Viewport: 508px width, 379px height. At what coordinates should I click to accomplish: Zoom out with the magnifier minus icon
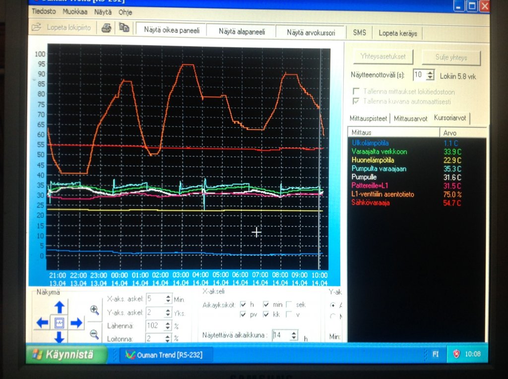pyautogui.click(x=94, y=334)
